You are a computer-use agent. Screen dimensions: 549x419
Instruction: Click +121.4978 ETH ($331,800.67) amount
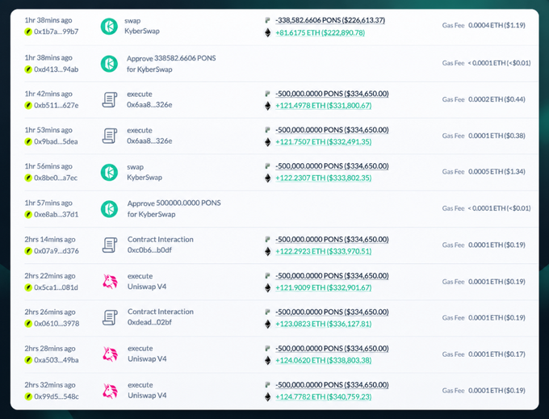tap(324, 106)
